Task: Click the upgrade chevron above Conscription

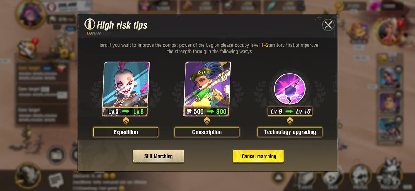Action: pos(207,121)
